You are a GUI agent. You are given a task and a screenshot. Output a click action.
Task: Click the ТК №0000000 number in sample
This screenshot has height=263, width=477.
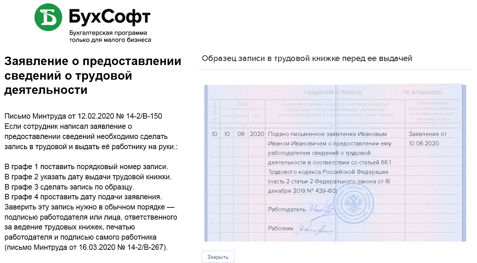(x=422, y=93)
